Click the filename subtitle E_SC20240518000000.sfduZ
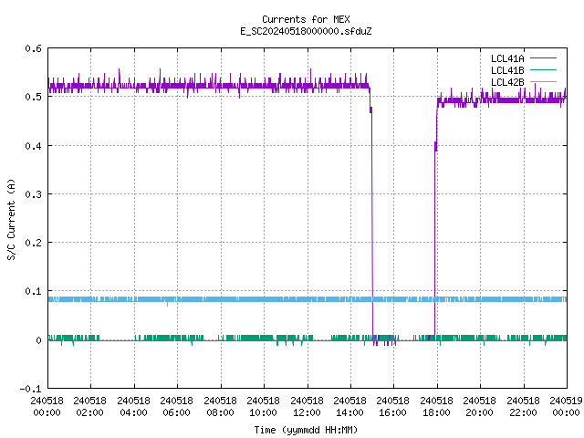 tap(306, 31)
